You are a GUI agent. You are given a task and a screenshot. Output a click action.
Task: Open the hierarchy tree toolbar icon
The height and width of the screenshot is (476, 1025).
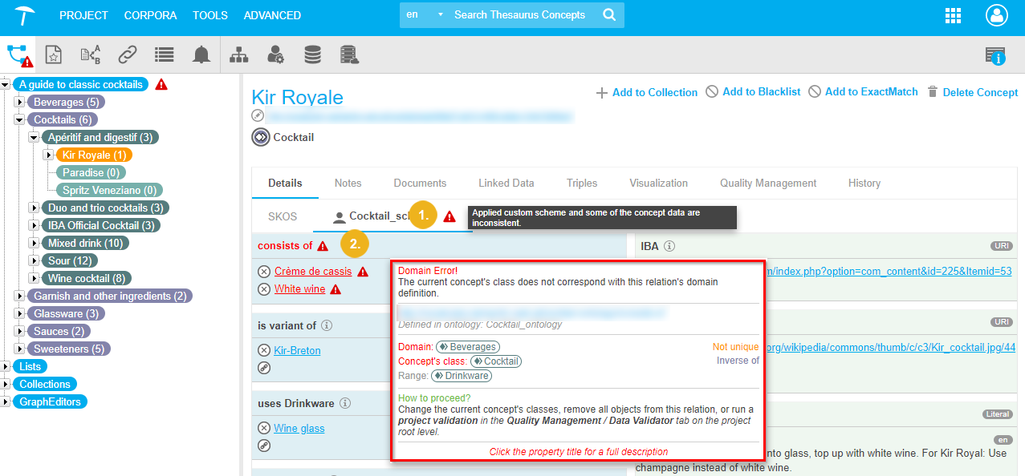click(239, 54)
